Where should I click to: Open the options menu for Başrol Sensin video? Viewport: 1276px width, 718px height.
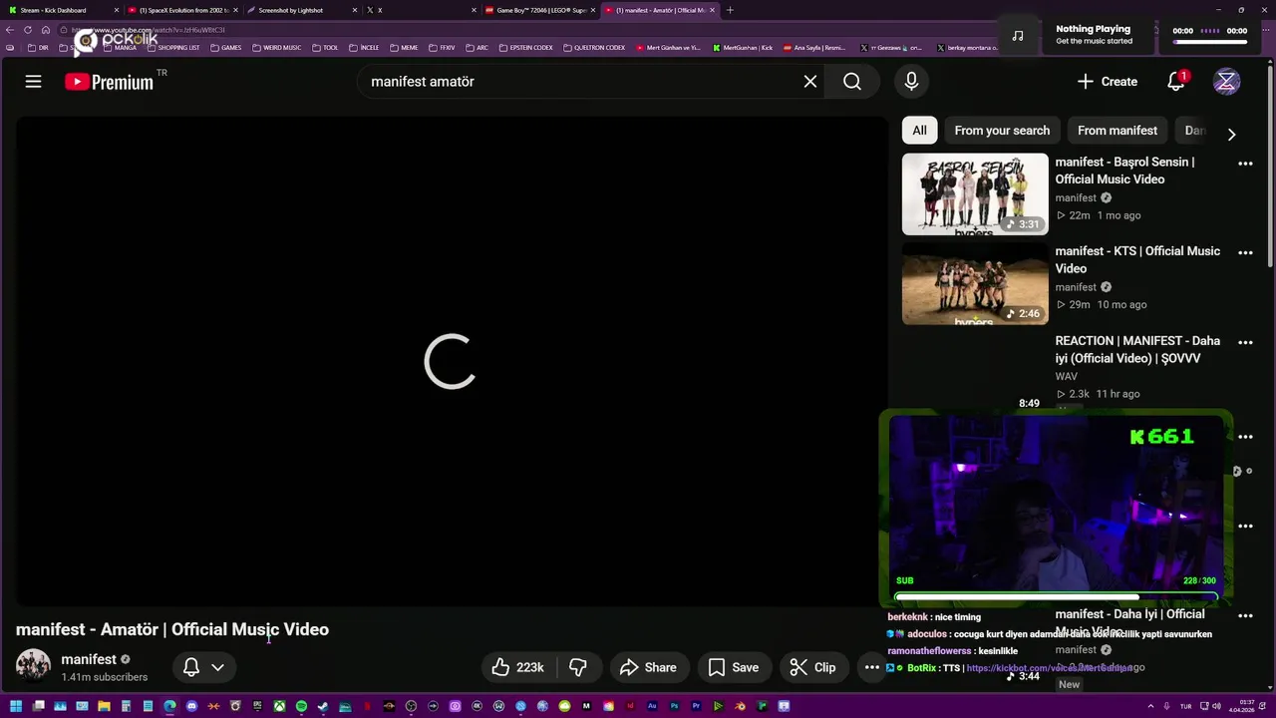[1245, 164]
